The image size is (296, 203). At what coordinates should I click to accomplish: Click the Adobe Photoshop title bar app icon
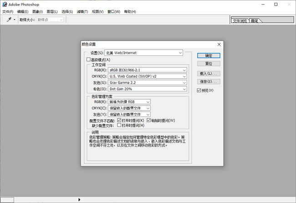pos(5,4)
